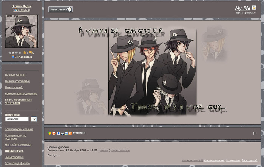Viewport: 264px width, 167px height.
Task: Click the online user icon by 'Сейчас онлайн'
Action: (x=13, y=56)
